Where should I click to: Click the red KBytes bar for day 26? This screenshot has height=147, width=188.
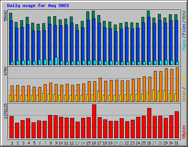(x=149, y=123)
